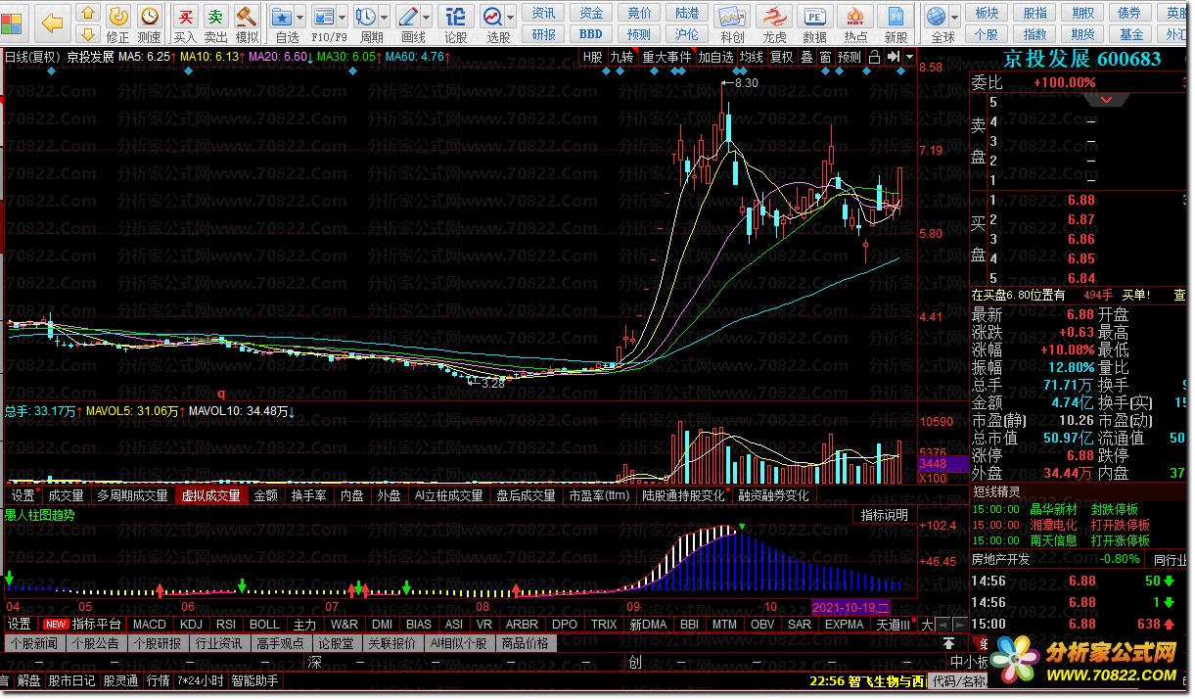The width and height of the screenshot is (1195, 699).
Task: Switch to the KDJ indicator tab
Action: pos(192,624)
